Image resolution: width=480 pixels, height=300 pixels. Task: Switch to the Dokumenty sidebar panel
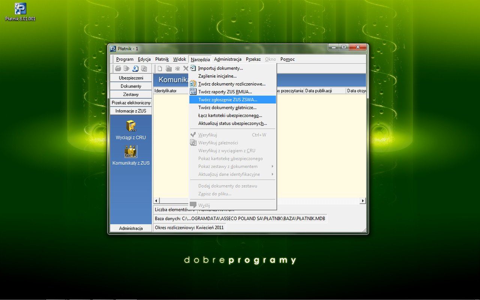point(131,86)
